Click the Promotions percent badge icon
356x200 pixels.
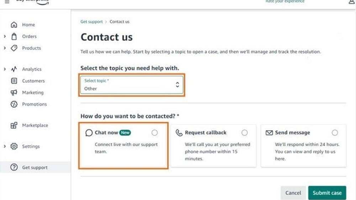[x=14, y=104]
